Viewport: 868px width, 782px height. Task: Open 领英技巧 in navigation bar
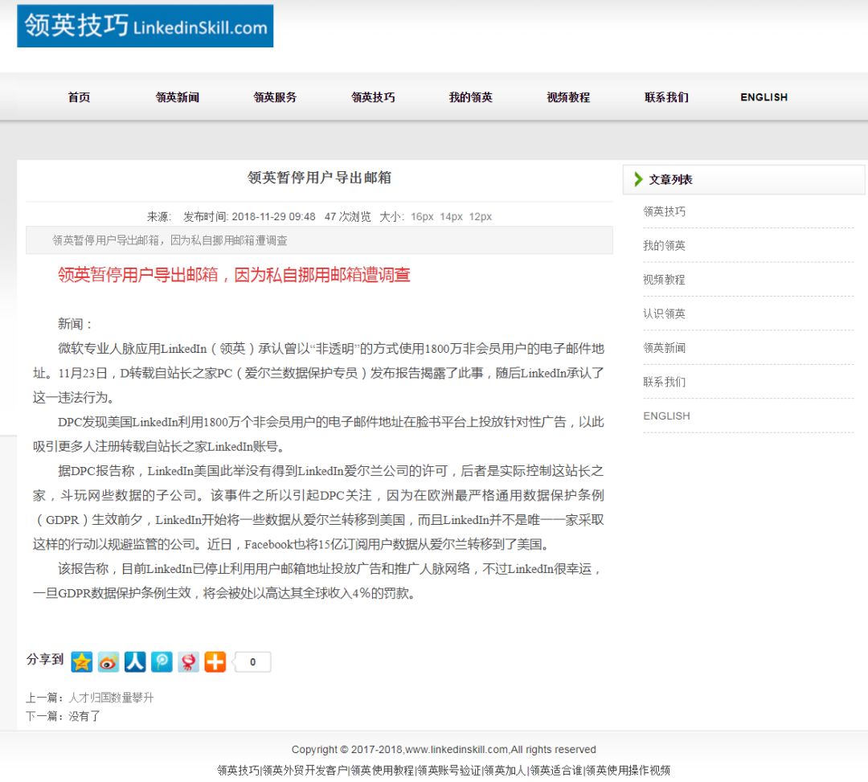pyautogui.click(x=373, y=97)
